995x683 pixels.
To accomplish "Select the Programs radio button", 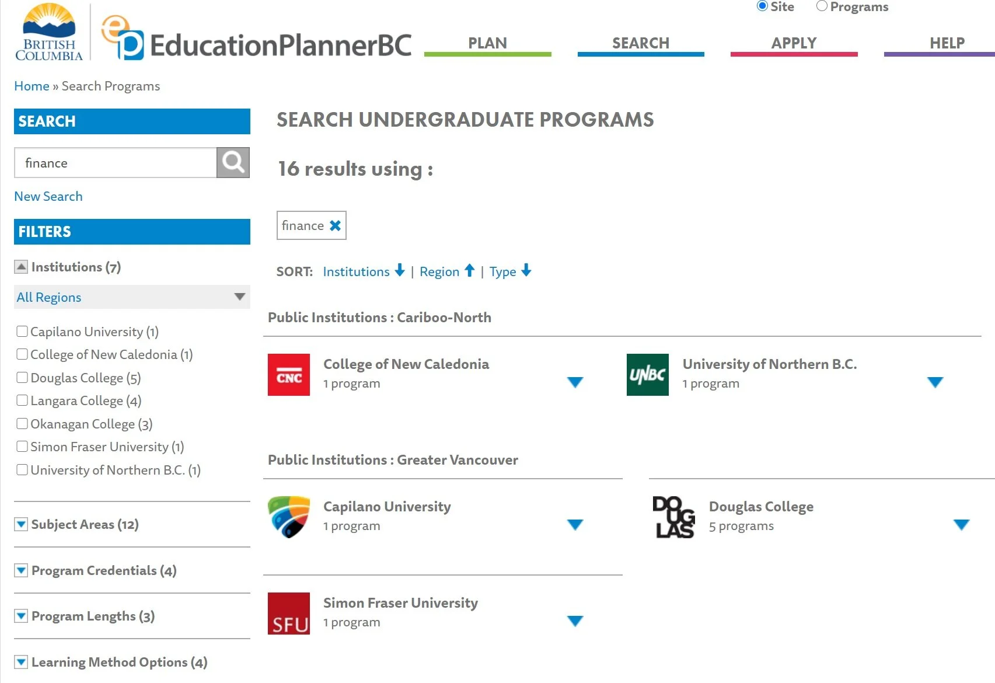I will click(822, 6).
